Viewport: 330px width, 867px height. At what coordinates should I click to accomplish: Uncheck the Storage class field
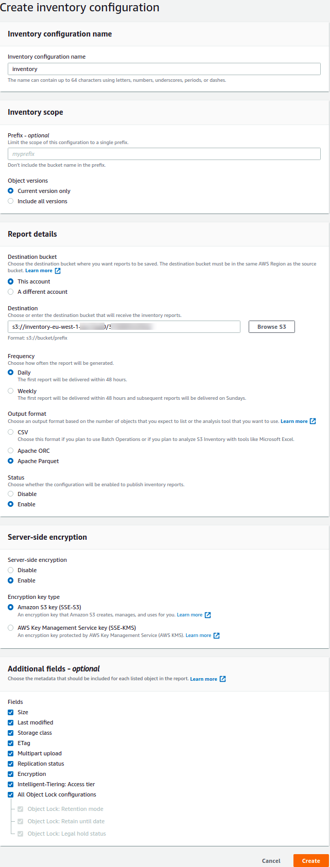[x=10, y=733]
